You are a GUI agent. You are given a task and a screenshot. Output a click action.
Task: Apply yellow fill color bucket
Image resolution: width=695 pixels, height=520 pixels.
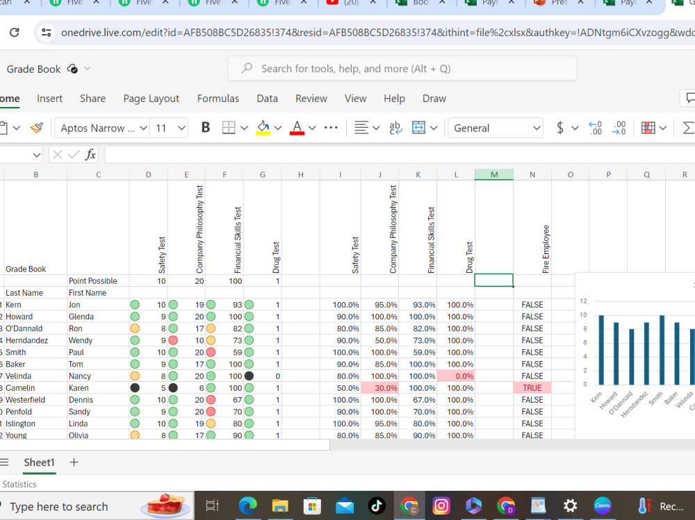pyautogui.click(x=263, y=128)
